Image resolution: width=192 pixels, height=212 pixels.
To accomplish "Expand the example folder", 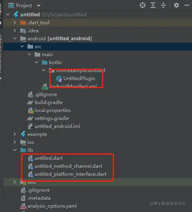I will pos(15,134).
